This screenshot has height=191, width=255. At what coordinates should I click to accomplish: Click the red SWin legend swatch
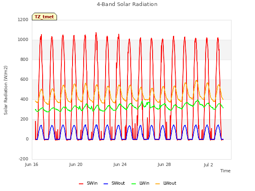point(81,184)
